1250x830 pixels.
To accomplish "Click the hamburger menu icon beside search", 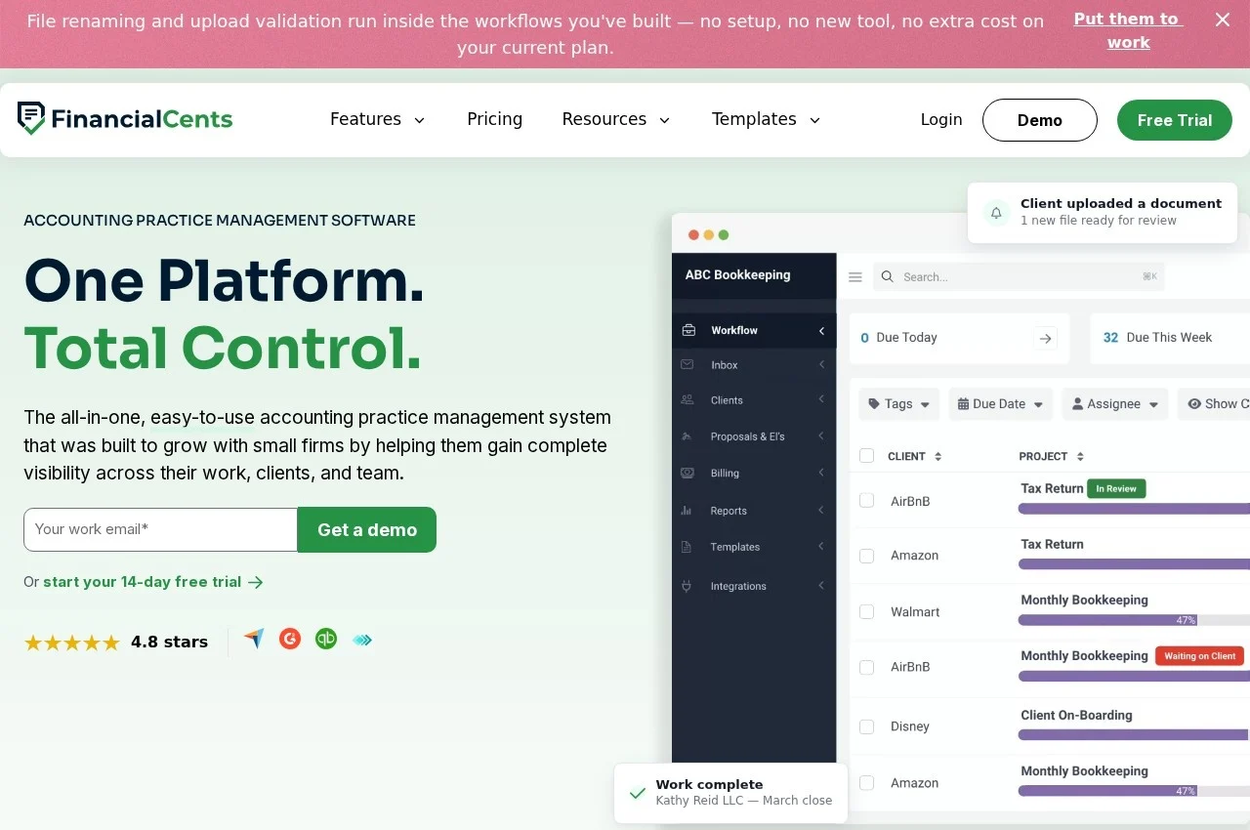I will (855, 277).
